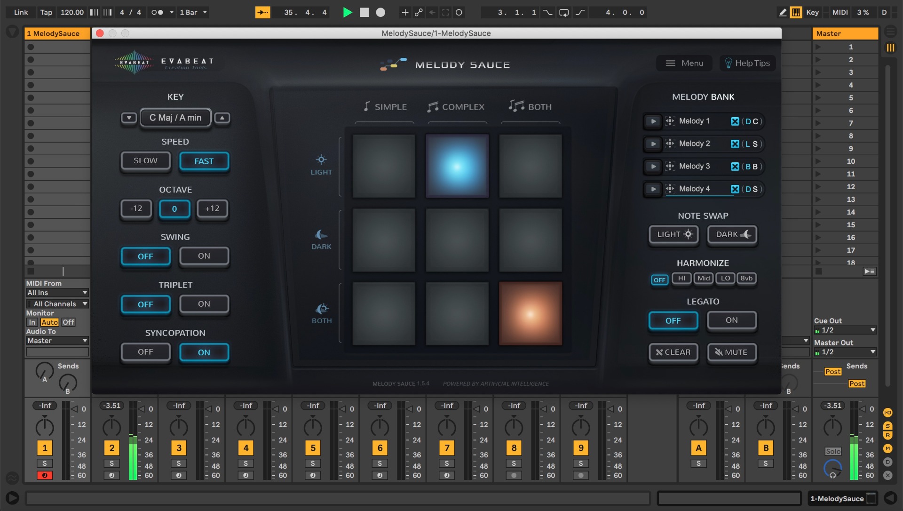Set Harmonize to HI
The width and height of the screenshot is (903, 511).
click(x=681, y=279)
